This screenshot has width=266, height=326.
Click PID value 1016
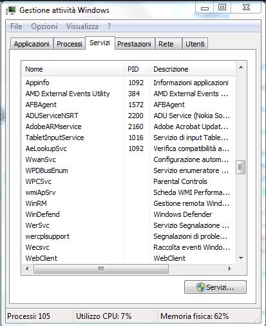point(136,138)
